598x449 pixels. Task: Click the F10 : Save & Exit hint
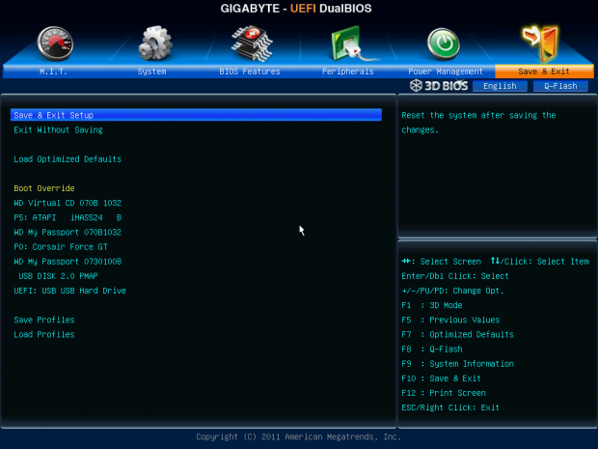pyautogui.click(x=441, y=379)
